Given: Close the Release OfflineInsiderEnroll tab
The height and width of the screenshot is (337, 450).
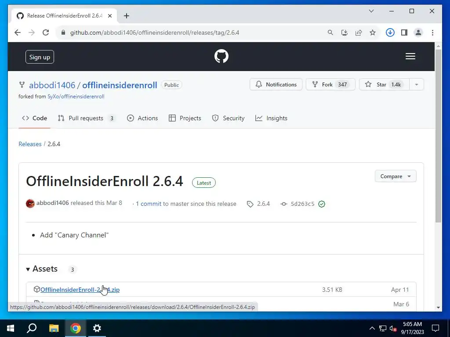Looking at the screenshot, I should (x=109, y=16).
